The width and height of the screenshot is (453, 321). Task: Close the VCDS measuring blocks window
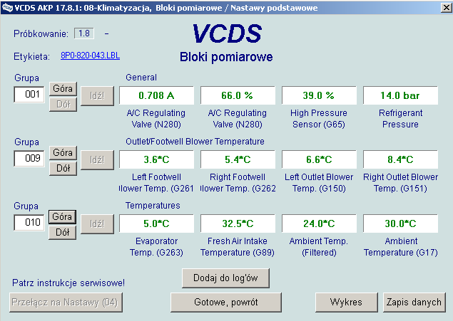point(447,8)
